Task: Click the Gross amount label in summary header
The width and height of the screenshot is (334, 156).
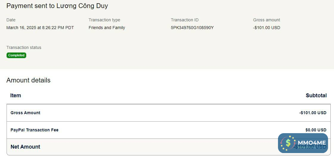Action: tap(267, 20)
